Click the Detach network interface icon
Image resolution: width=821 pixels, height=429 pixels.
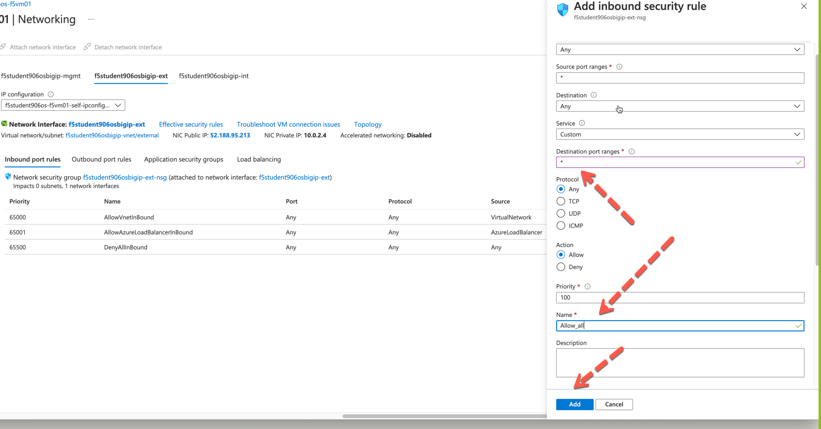pos(87,46)
